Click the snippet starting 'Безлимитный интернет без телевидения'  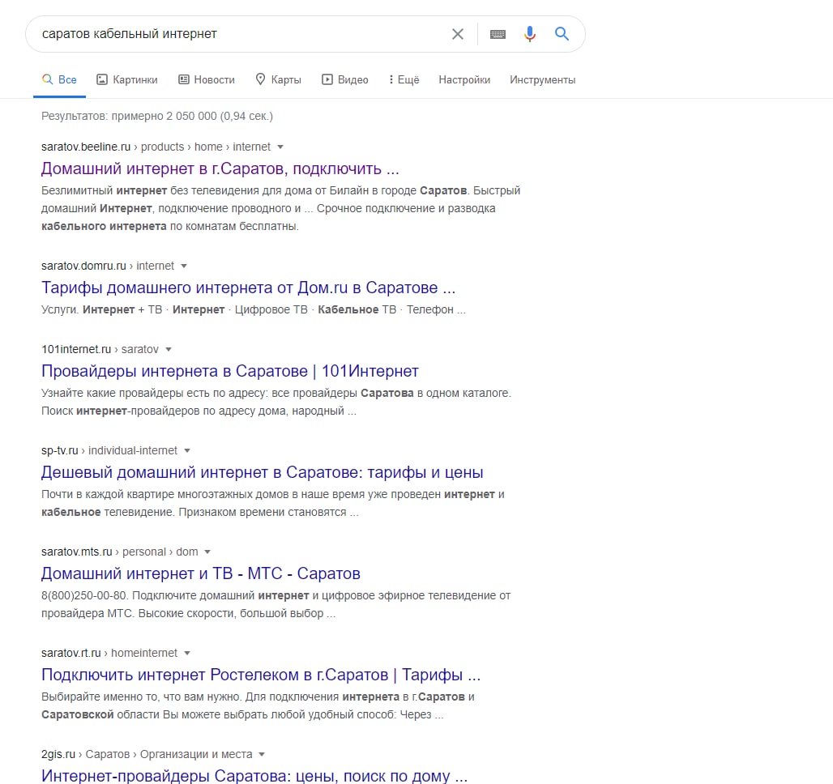[281, 208]
